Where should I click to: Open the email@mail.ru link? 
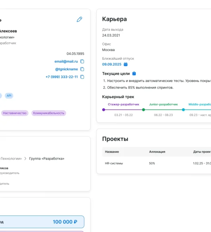point(66,62)
